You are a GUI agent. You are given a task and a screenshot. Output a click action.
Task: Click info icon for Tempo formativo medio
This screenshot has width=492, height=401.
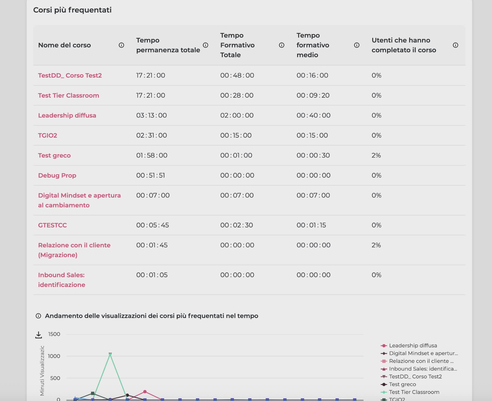coord(356,45)
